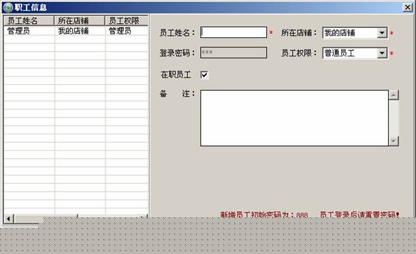Click the 备注 scrollbar down arrow
Image resolution: width=416 pixels, height=254 pixels.
(394, 141)
